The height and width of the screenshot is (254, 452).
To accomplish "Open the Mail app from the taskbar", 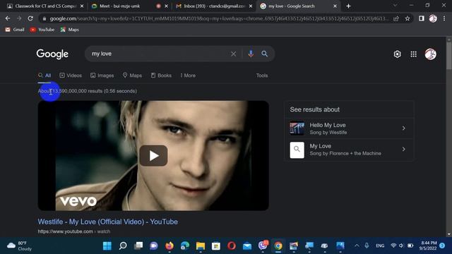I will (x=247, y=246).
